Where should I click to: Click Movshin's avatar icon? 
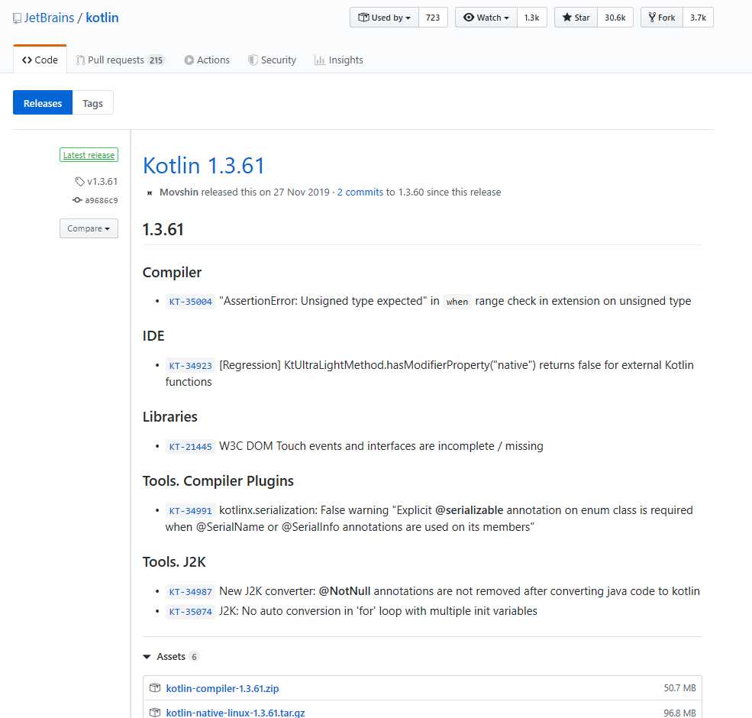click(x=150, y=192)
